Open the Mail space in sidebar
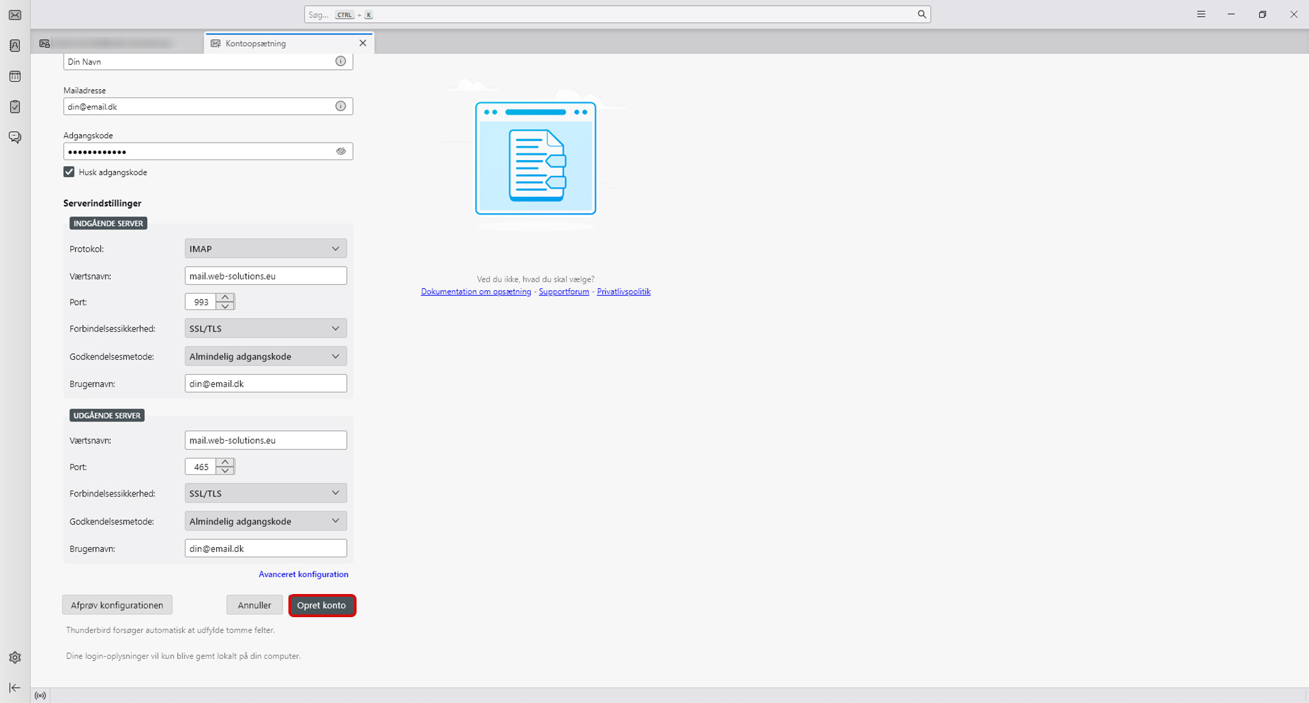Image resolution: width=1309 pixels, height=703 pixels. [x=15, y=15]
